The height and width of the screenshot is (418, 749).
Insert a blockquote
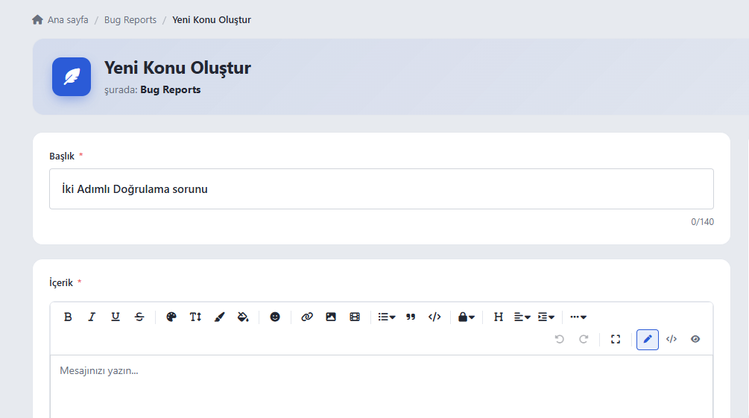pos(411,317)
